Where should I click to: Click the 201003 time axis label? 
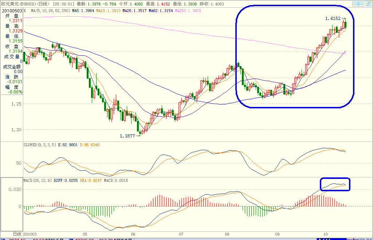(x=30, y=234)
